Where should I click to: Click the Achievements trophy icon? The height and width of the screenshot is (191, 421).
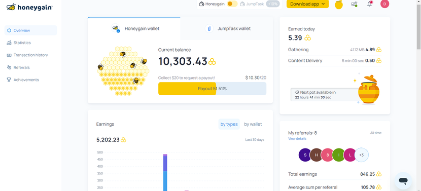9,80
